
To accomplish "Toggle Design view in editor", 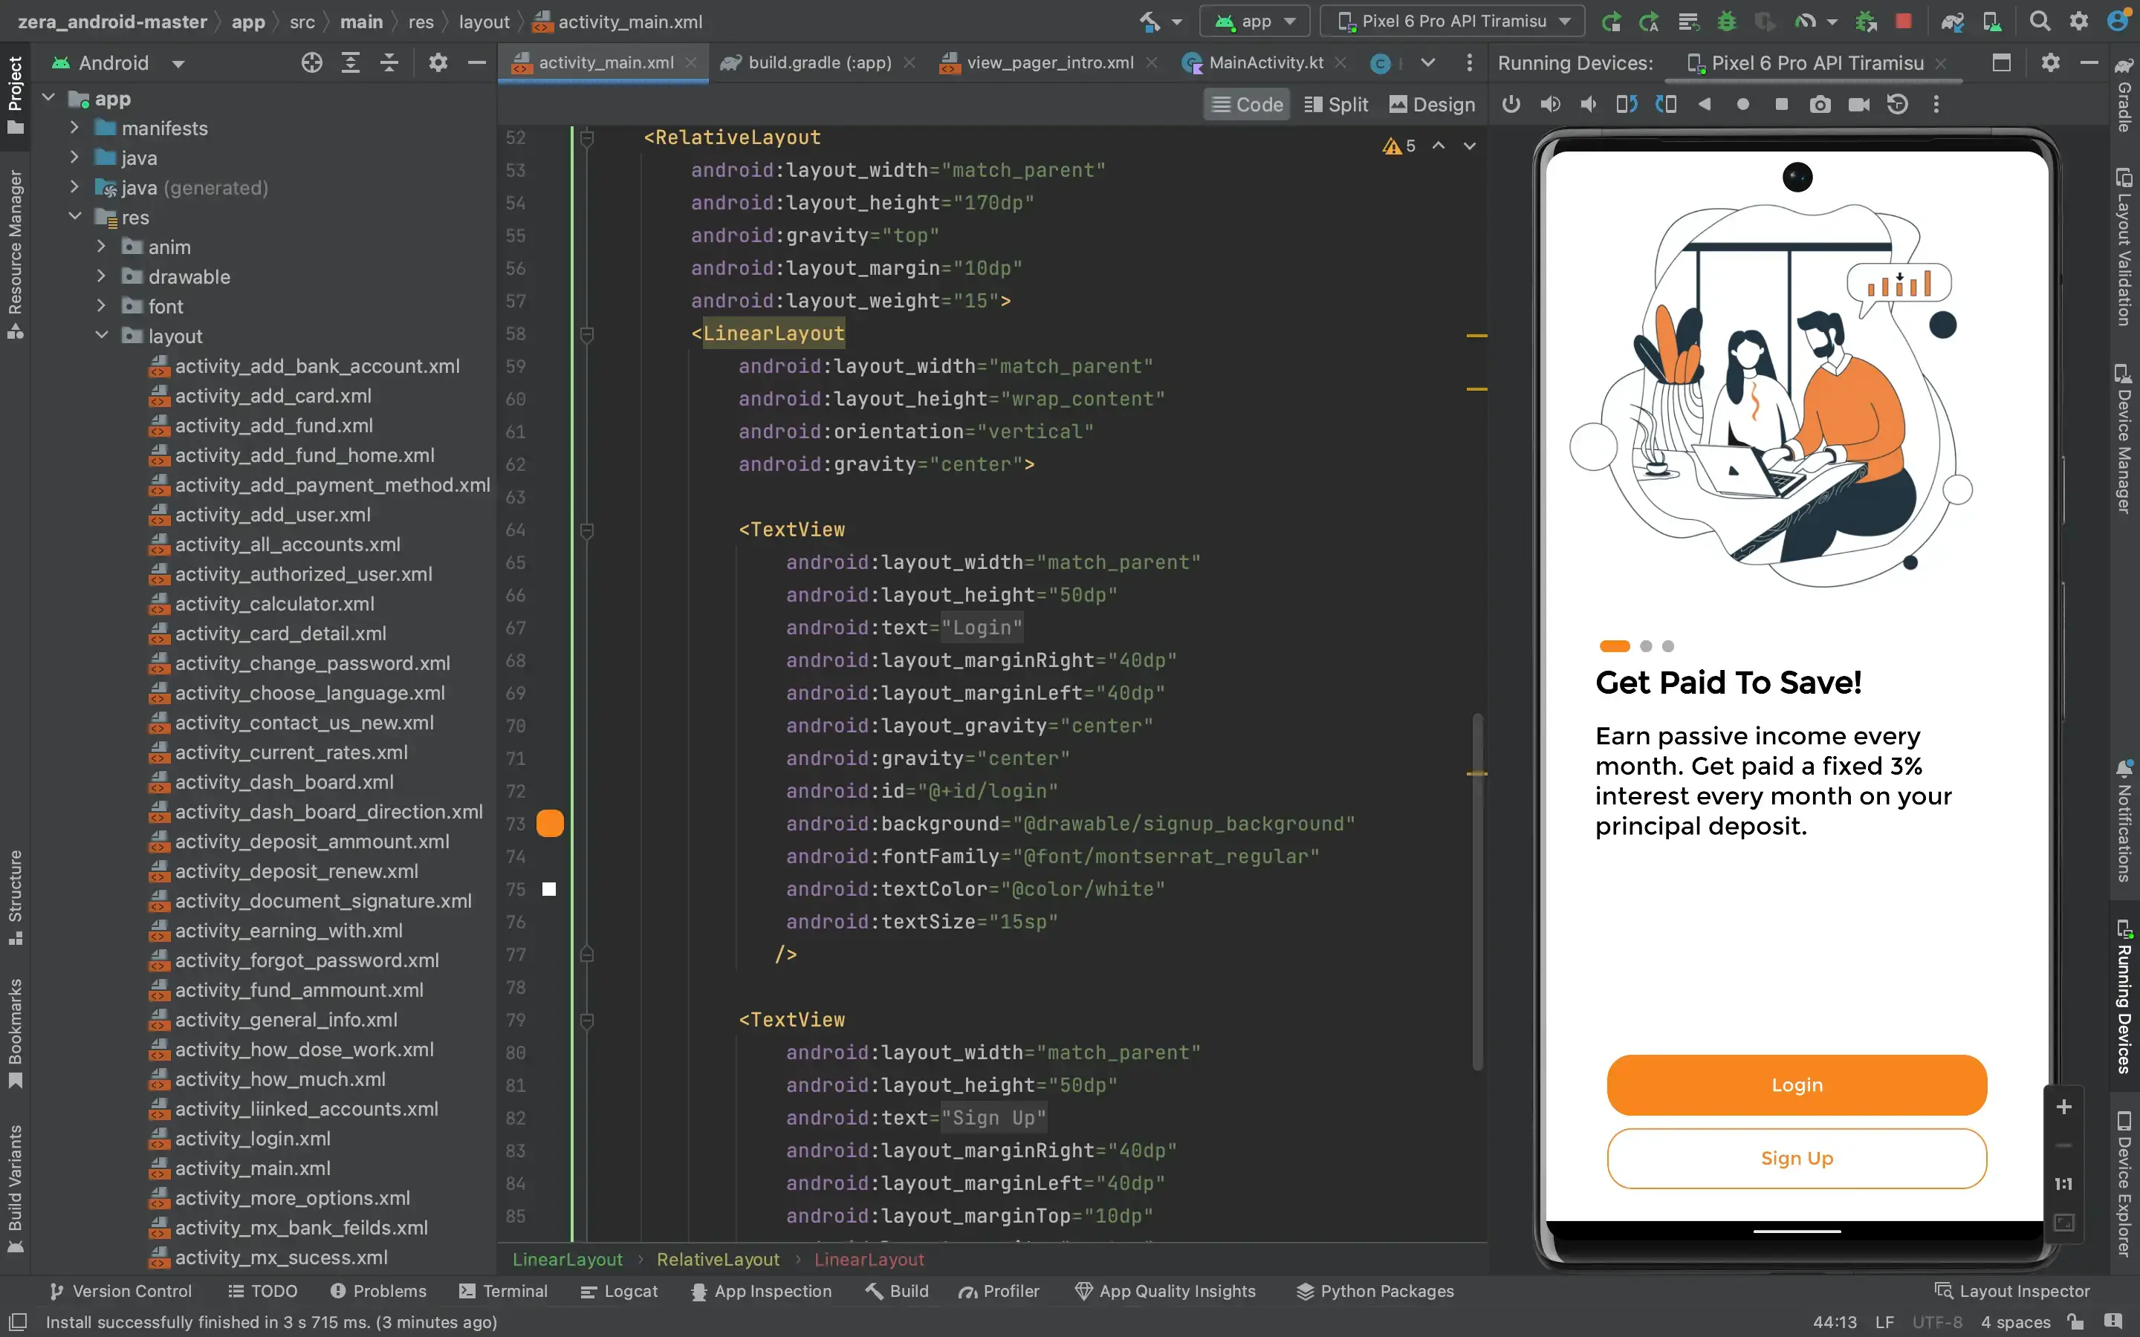I will 1431,105.
